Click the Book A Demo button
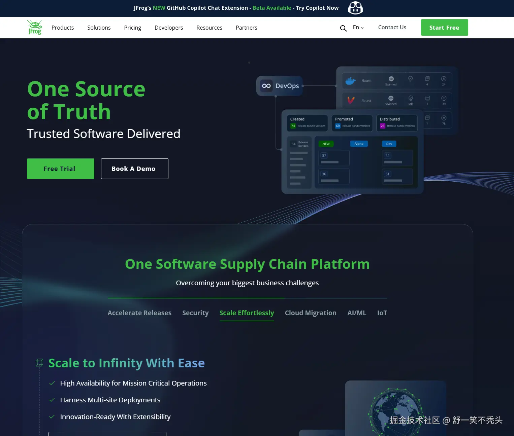The image size is (514, 436). click(x=135, y=169)
